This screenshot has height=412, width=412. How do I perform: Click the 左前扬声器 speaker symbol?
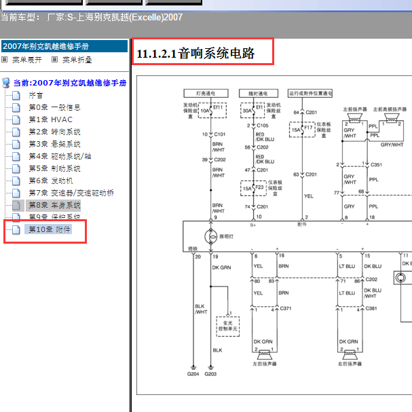(x=355, y=117)
